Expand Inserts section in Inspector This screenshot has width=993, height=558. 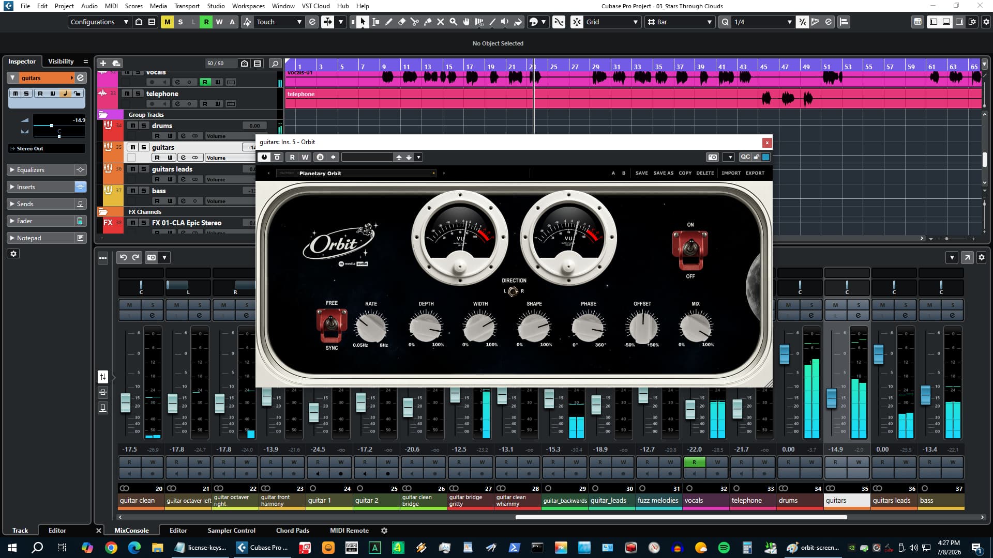tap(41, 187)
